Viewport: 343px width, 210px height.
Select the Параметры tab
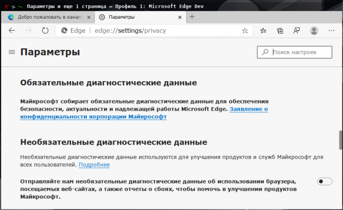(x=136, y=17)
